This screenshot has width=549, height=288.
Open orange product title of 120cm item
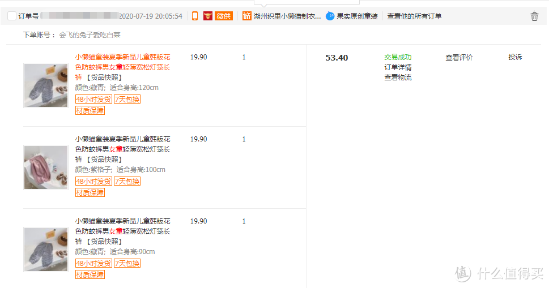(122, 67)
